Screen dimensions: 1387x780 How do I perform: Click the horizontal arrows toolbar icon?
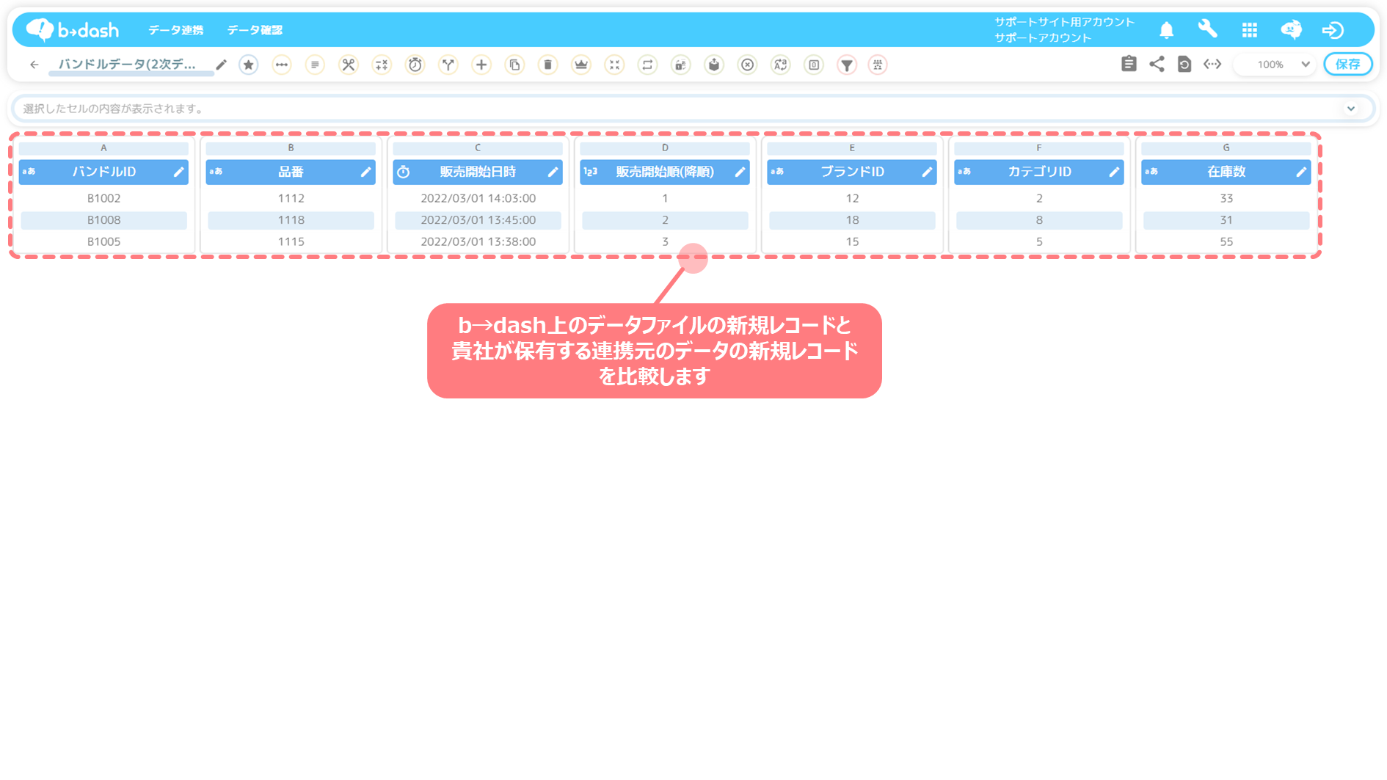click(282, 65)
